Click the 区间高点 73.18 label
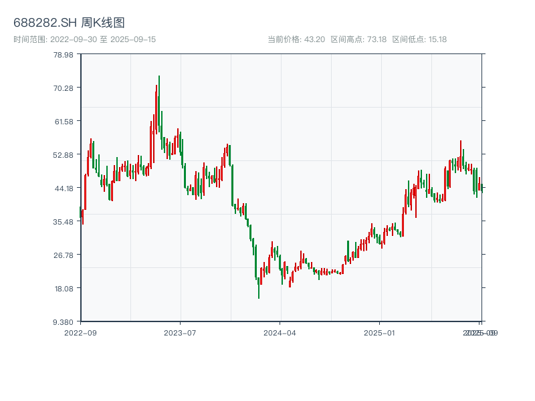The image size is (535, 401). click(358, 39)
